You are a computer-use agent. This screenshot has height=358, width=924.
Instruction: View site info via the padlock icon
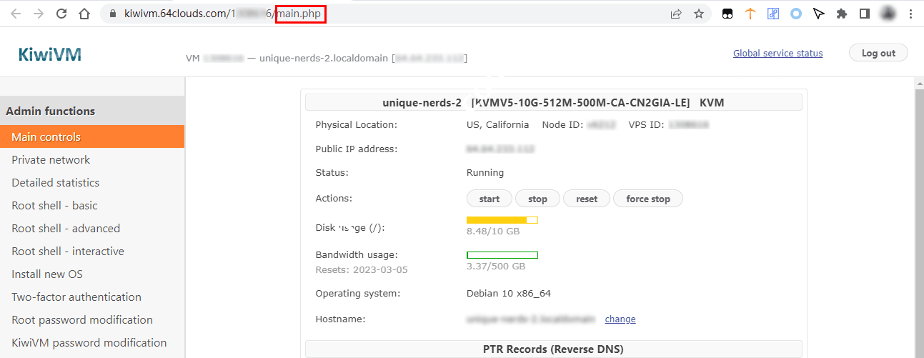pyautogui.click(x=111, y=14)
